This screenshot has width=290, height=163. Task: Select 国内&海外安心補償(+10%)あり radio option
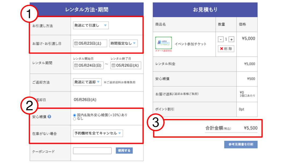(x=75, y=115)
